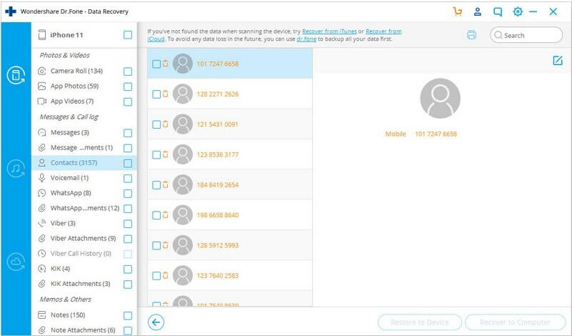572x336 pixels.
Task: Check the Voicemail (1) checkbox
Action: [x=128, y=178]
